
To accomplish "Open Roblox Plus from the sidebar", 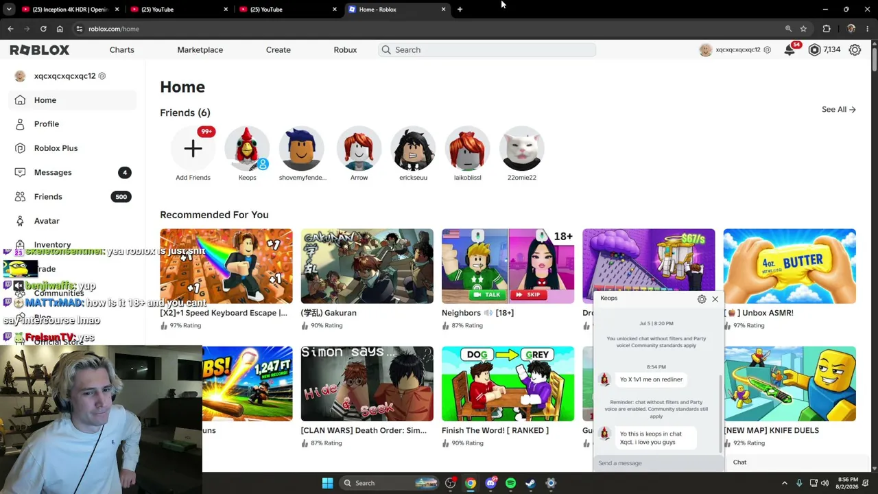I will [73, 148].
